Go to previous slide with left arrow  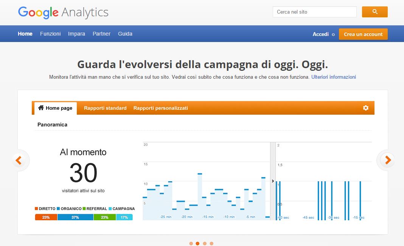pyautogui.click(x=19, y=160)
